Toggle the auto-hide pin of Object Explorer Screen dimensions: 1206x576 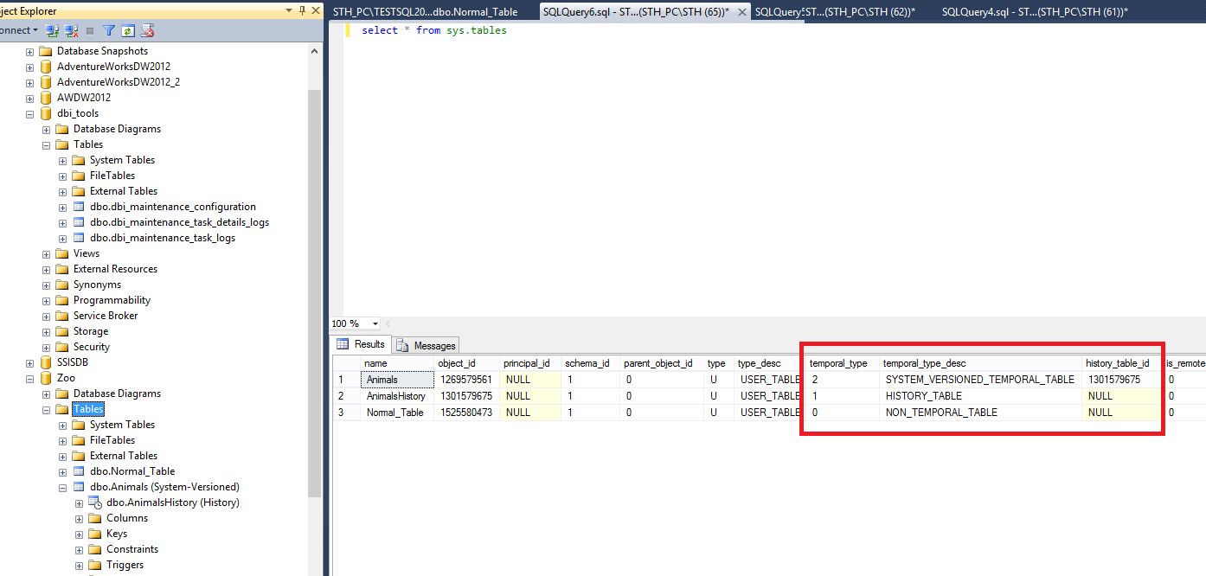pos(301,10)
